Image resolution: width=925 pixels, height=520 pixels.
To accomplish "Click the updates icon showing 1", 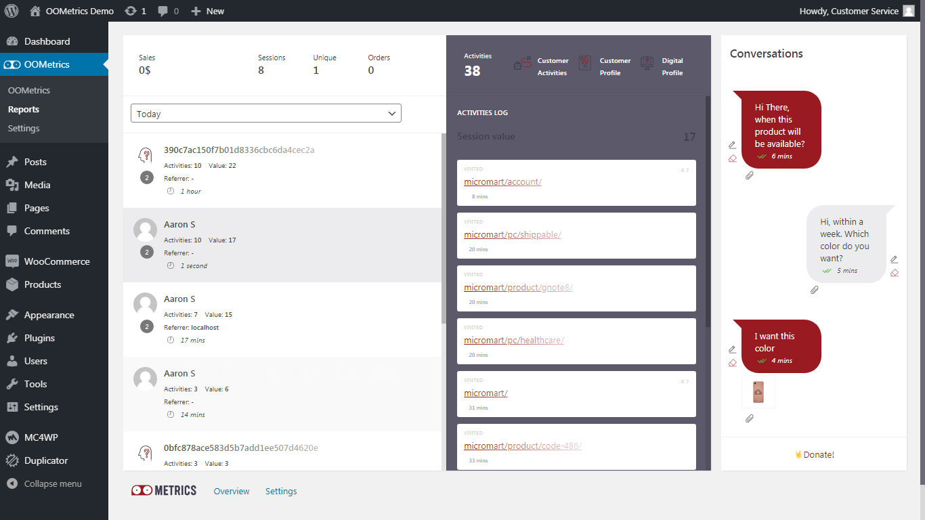I will 135,11.
